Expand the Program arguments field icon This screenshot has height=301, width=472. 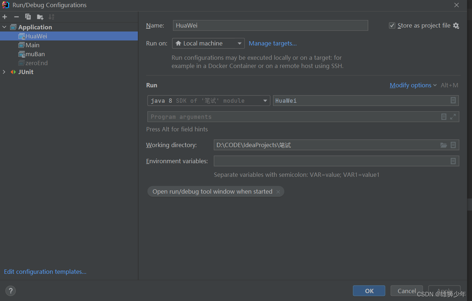(x=453, y=117)
